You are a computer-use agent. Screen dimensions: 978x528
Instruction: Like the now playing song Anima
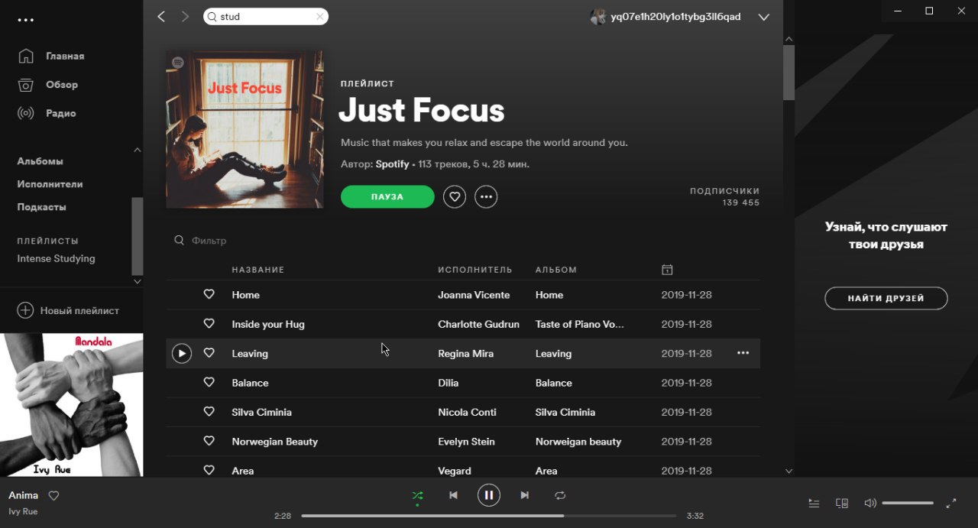coord(53,495)
